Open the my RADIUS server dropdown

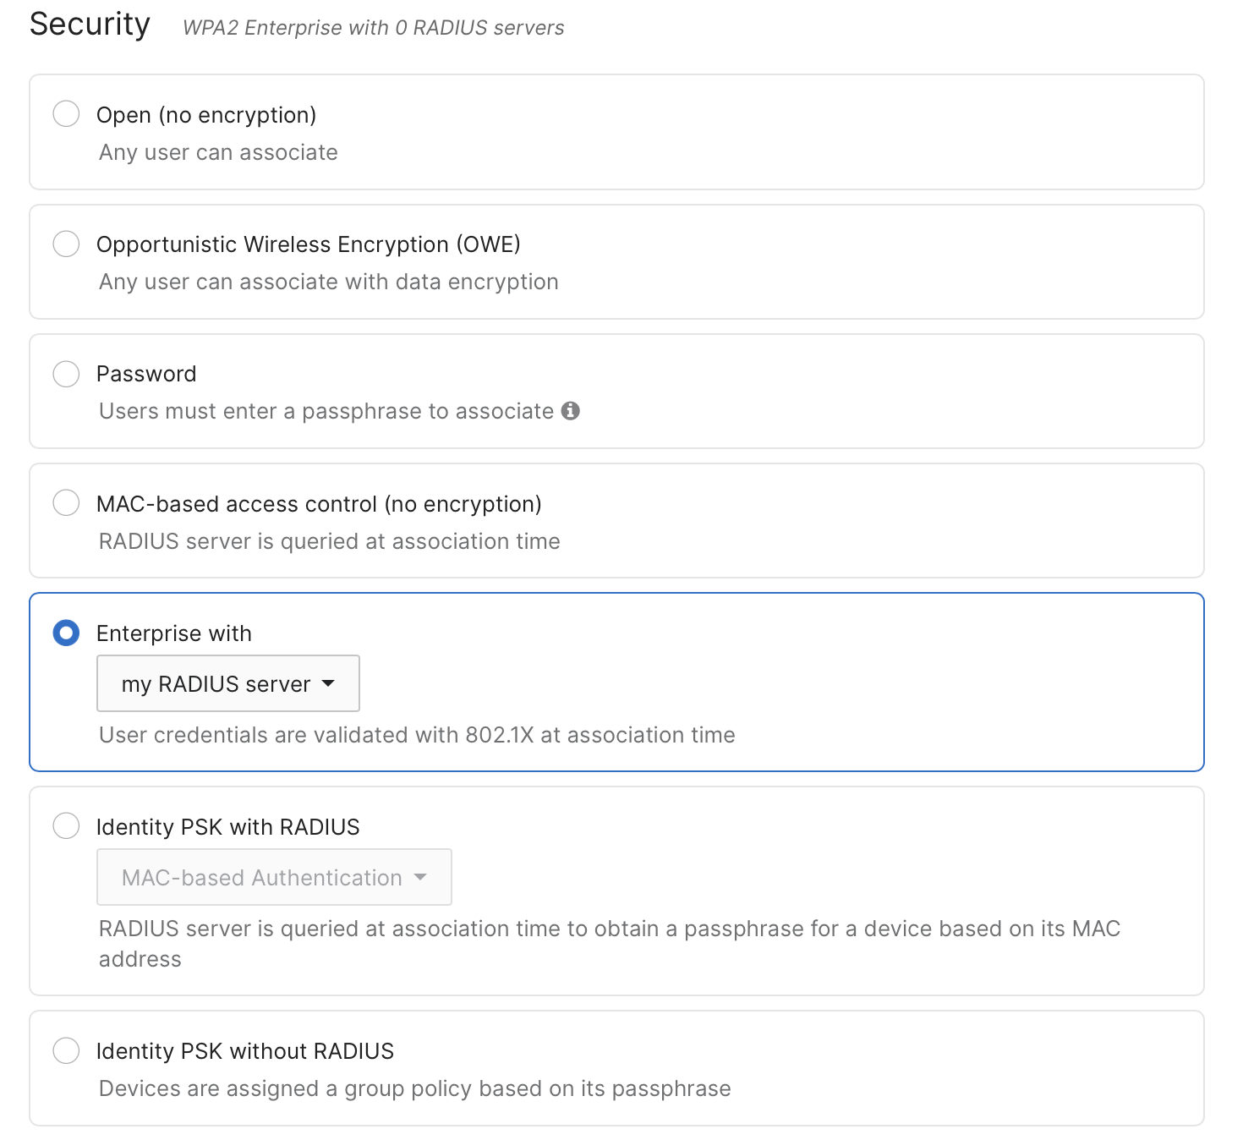[x=227, y=683]
